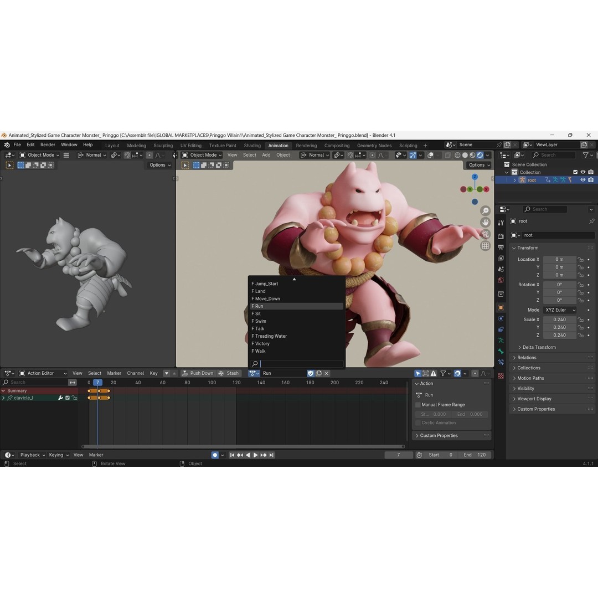Open the Physics properties tab icon

point(501,318)
